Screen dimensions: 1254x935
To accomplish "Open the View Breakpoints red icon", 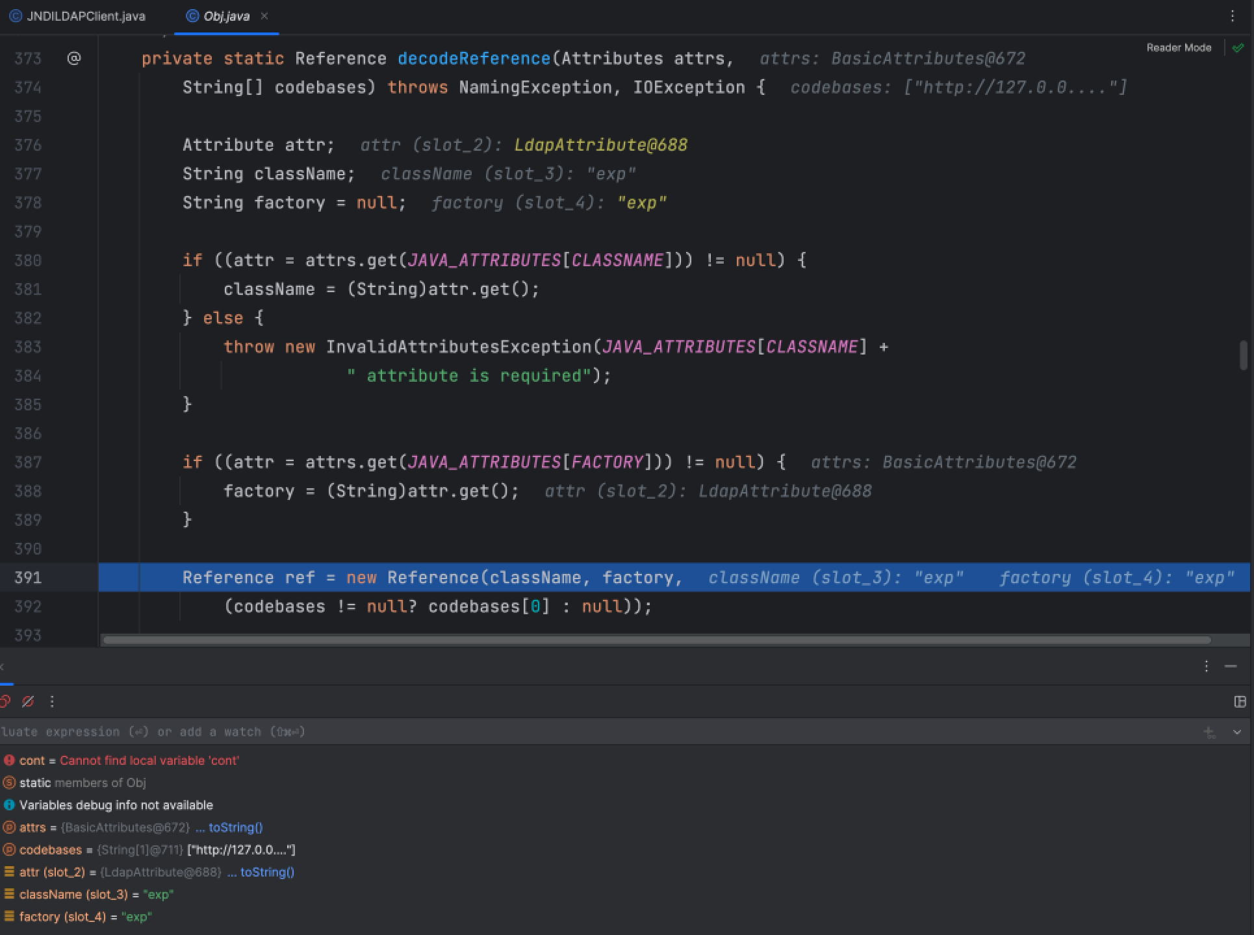I will point(5,701).
